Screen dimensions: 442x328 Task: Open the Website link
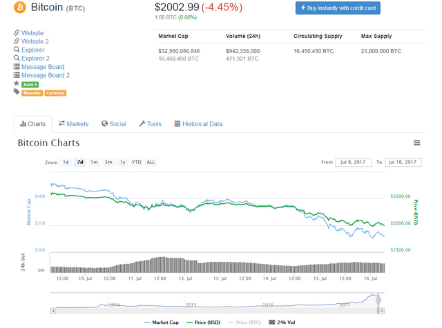click(x=32, y=33)
